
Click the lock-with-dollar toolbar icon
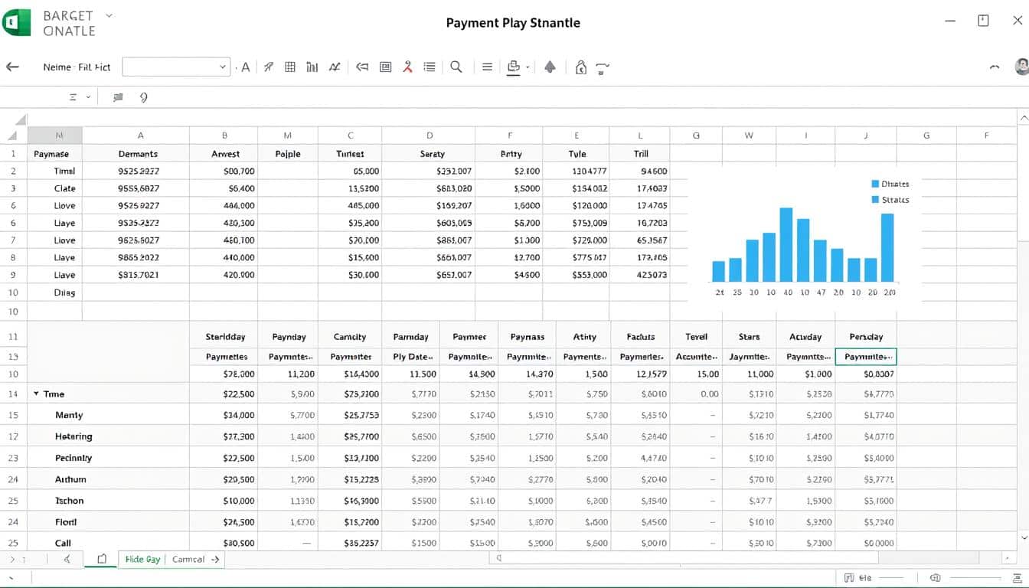pos(581,67)
